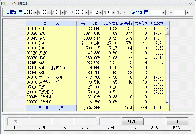Click the 印刷 [F10] button

point(132,121)
